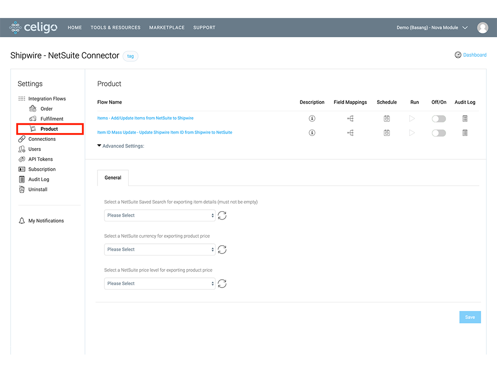
Task: Open the Support menu
Action: (204, 28)
